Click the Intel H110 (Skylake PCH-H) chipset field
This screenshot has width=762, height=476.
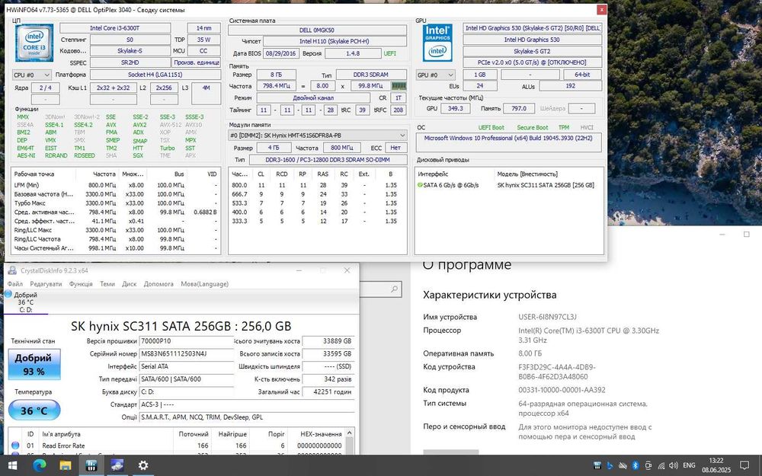(x=335, y=41)
